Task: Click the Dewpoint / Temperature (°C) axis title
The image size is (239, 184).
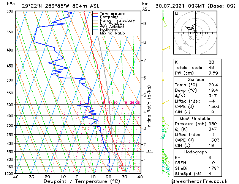Action: 82,181
